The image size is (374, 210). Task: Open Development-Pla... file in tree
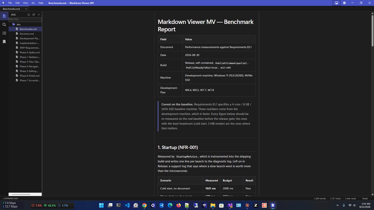point(25,38)
